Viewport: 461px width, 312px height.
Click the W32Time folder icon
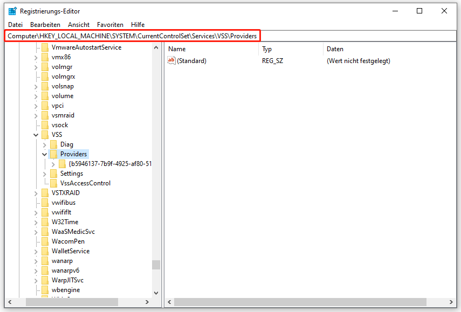[x=45, y=222]
